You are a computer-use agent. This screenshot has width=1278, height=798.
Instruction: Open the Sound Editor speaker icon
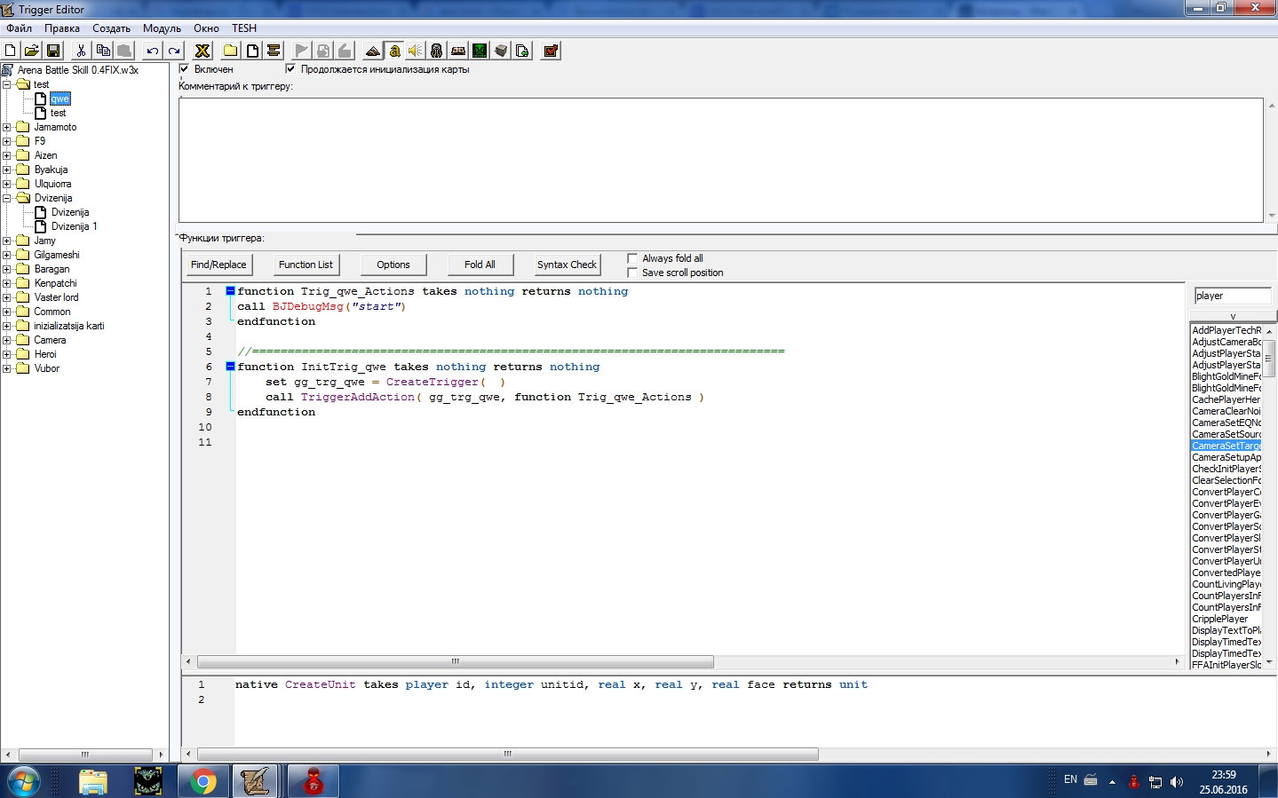tap(415, 51)
